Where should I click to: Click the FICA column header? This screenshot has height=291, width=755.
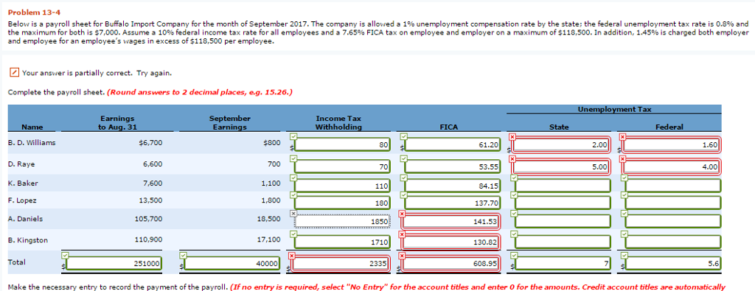click(x=449, y=127)
